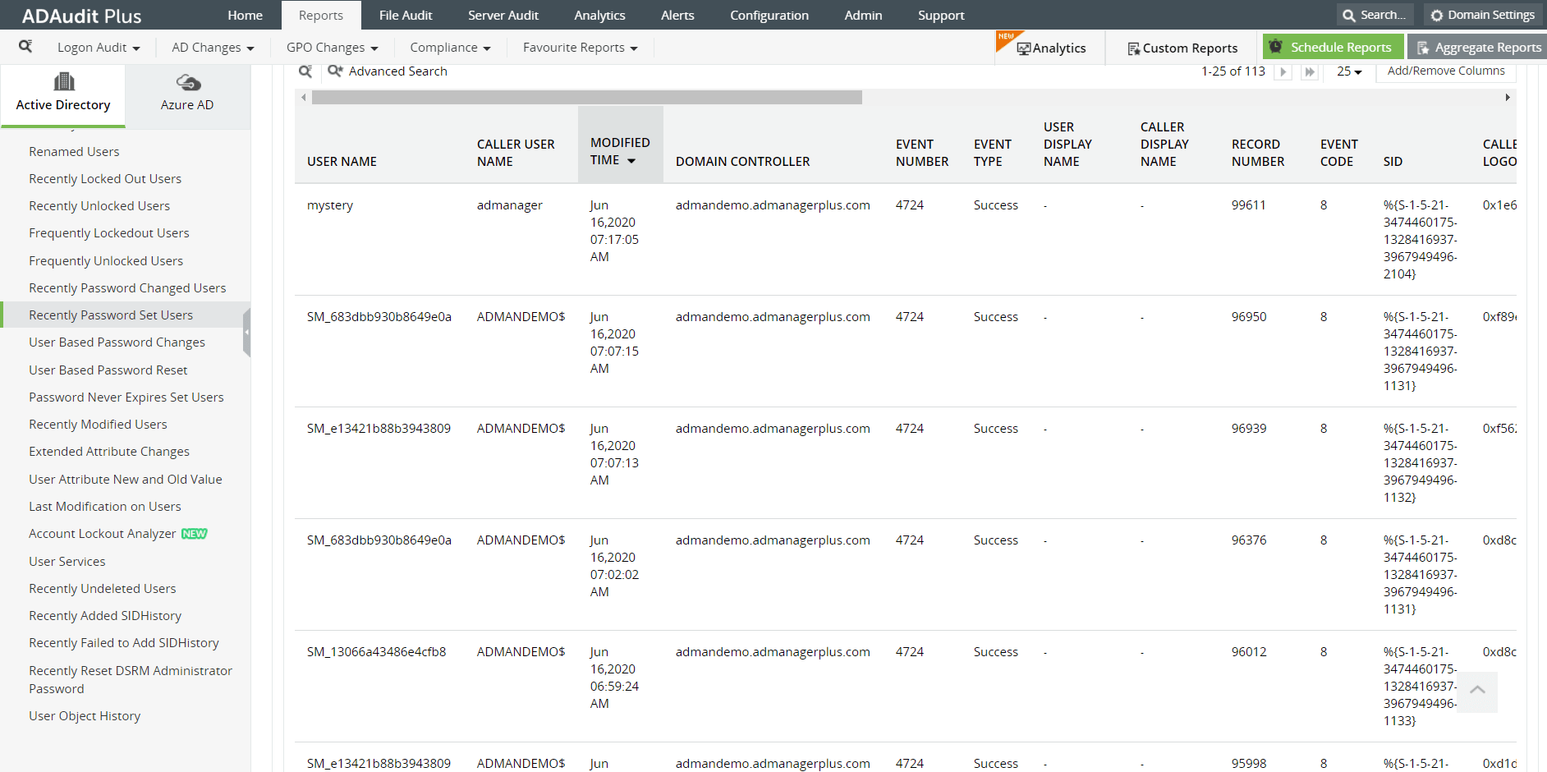Expand the Compliance dropdown
Screen dimensions: 1547x772
point(450,48)
